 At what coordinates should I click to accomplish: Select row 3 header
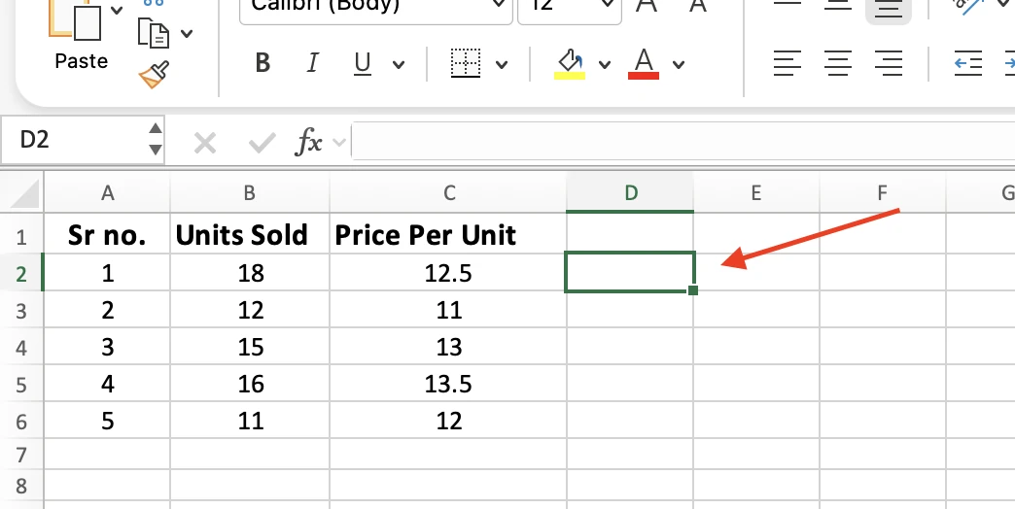[x=21, y=311]
